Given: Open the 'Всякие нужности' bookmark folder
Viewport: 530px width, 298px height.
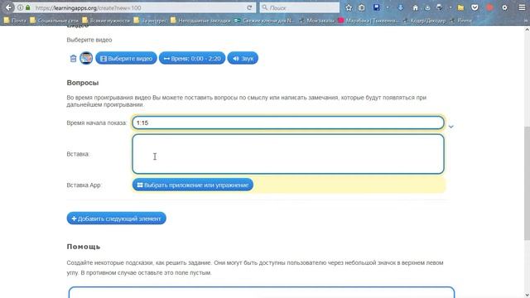Looking at the screenshot, I should pyautogui.click(x=106, y=21).
